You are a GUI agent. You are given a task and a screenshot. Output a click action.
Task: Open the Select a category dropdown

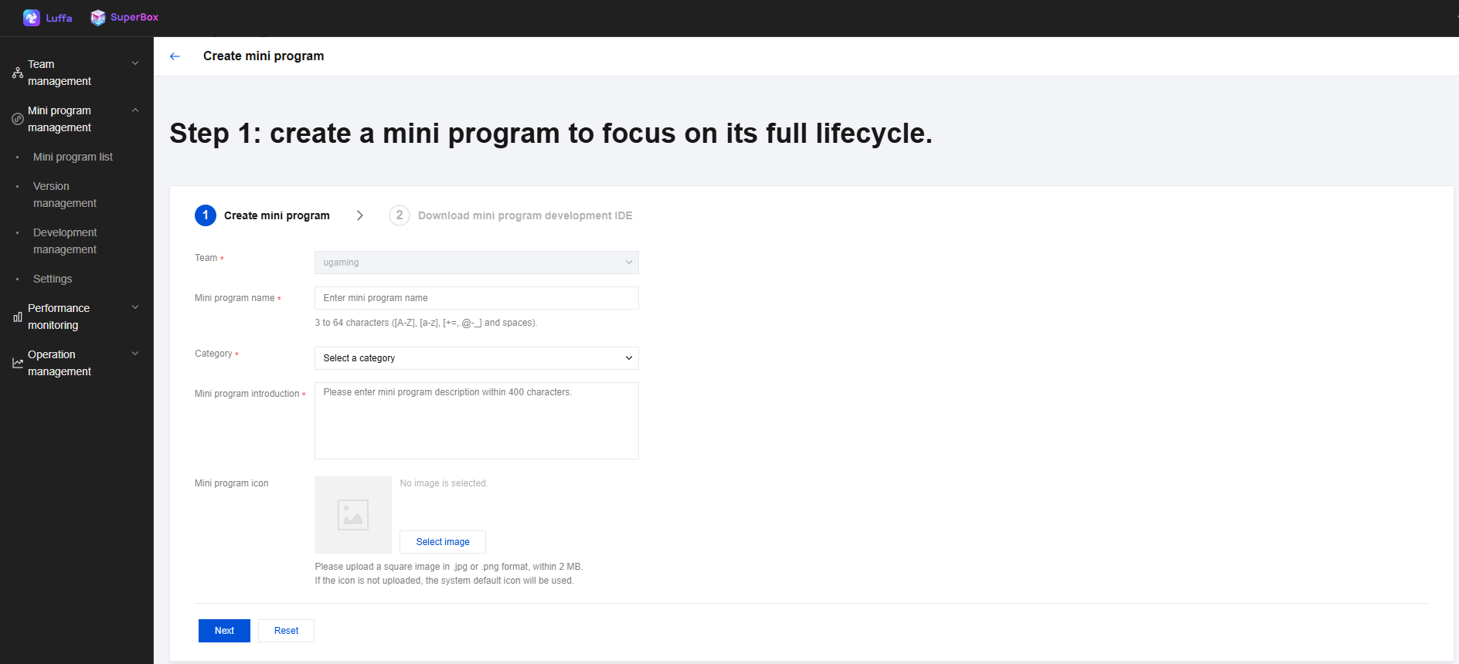[x=476, y=358]
